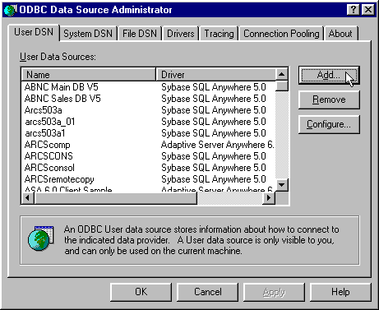Open the Drivers tab
379x310 pixels.
(180, 34)
